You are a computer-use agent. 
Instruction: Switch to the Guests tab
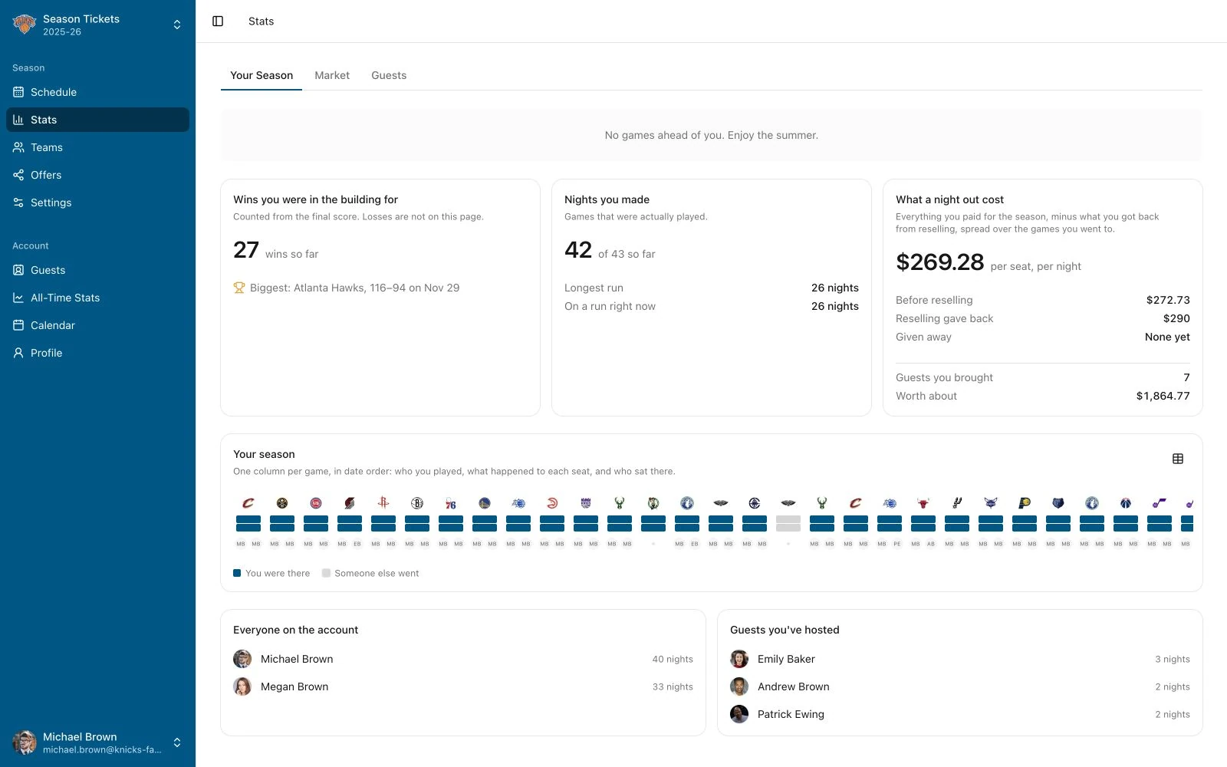(389, 75)
